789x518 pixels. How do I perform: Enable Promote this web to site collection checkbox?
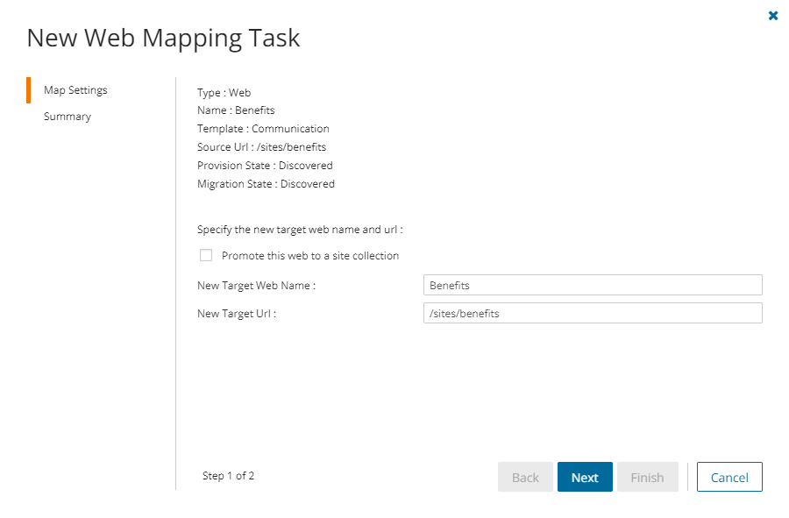[x=206, y=256]
